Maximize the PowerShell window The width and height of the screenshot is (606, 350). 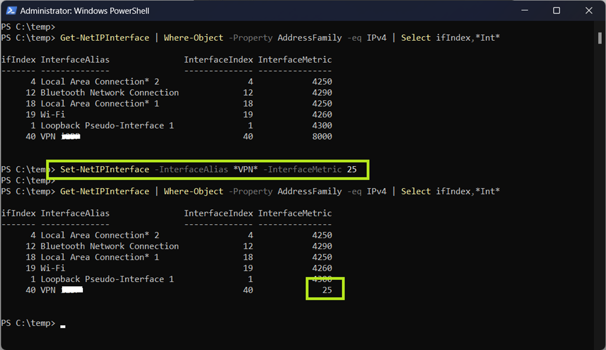tap(556, 11)
